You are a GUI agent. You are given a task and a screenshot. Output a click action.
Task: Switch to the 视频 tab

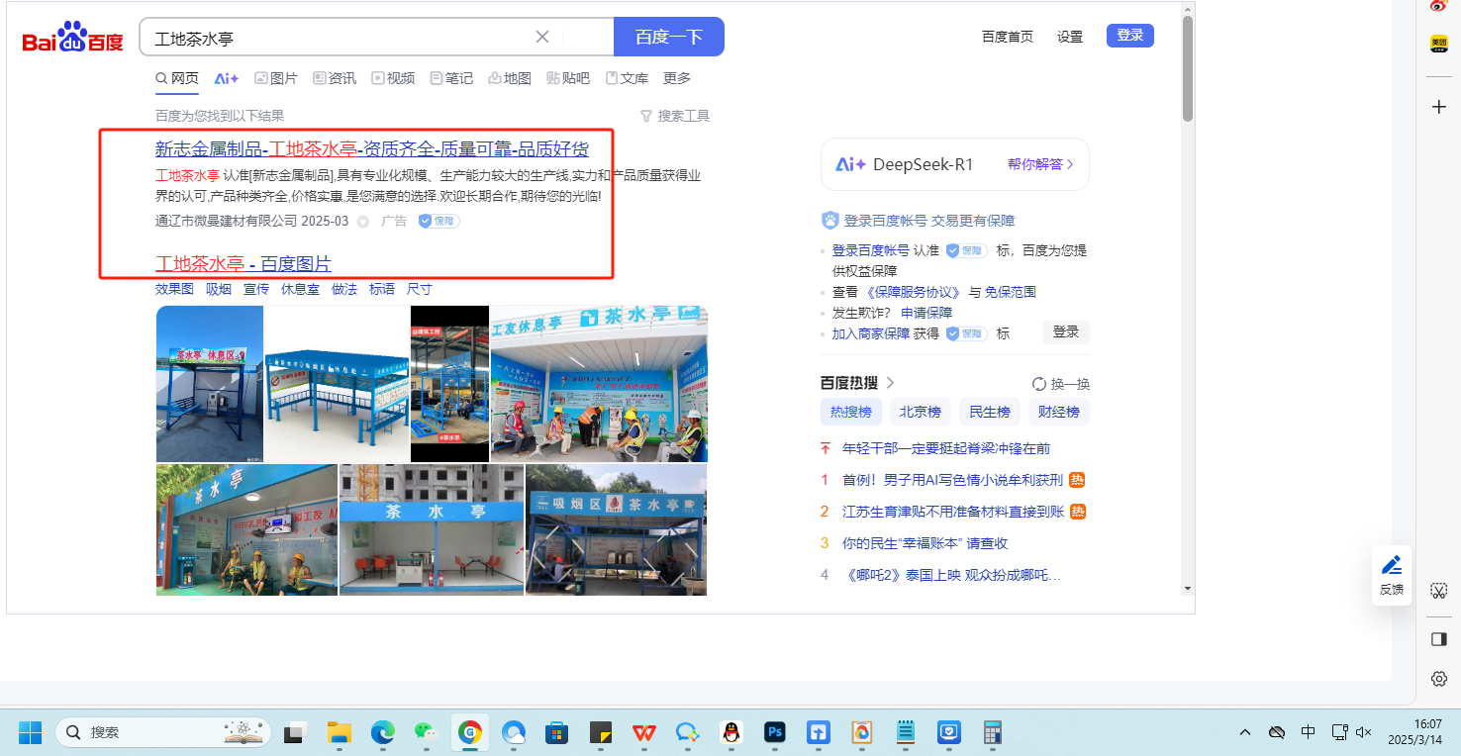point(393,78)
